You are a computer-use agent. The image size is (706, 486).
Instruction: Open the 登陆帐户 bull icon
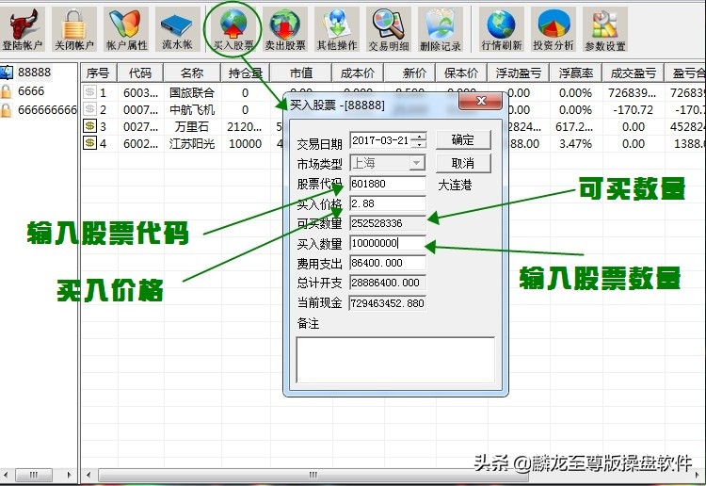point(22,29)
